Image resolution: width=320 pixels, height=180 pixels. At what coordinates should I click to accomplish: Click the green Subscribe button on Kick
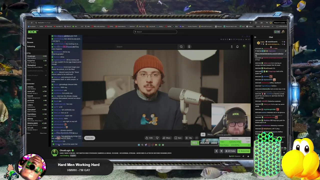point(244,151)
